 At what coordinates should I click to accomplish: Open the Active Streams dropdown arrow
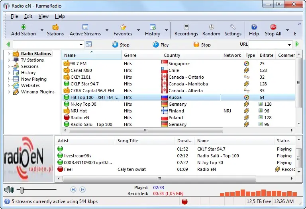[x=107, y=30]
